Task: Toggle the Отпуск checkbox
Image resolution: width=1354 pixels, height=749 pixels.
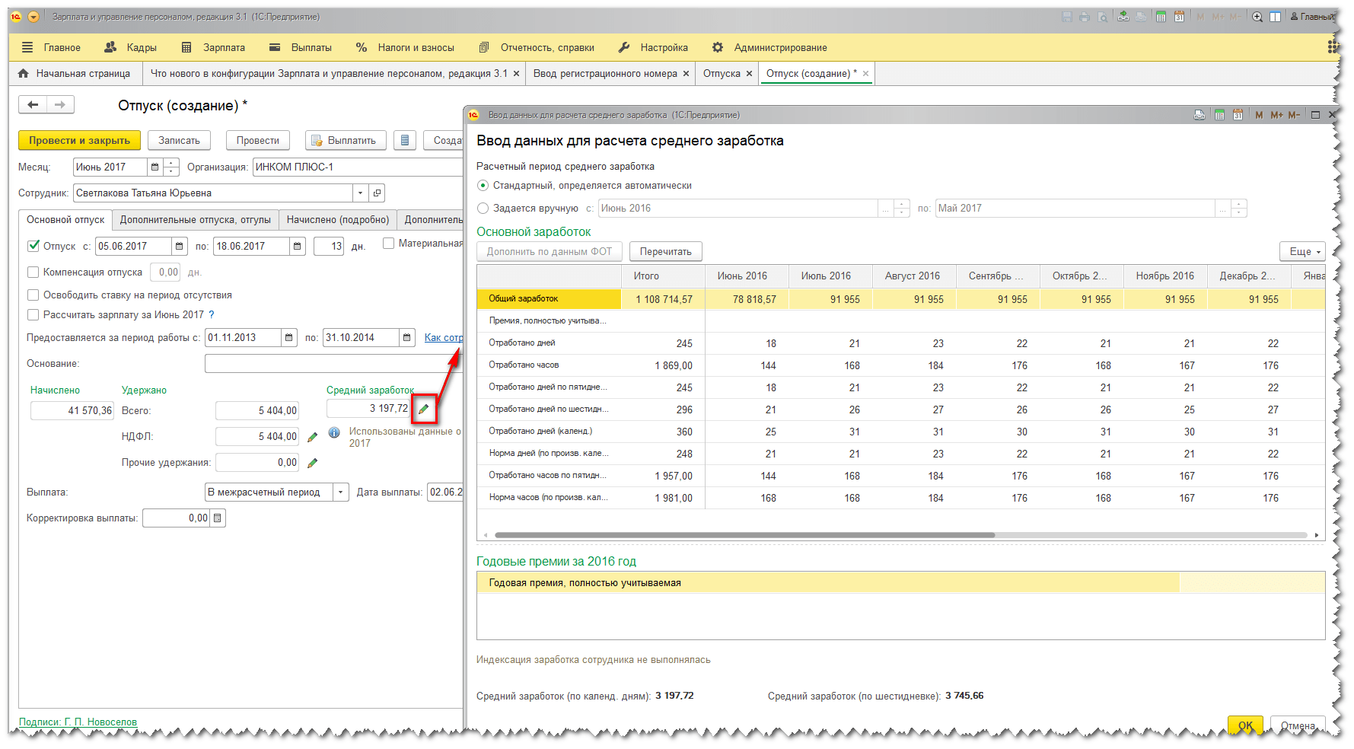Action: (33, 246)
